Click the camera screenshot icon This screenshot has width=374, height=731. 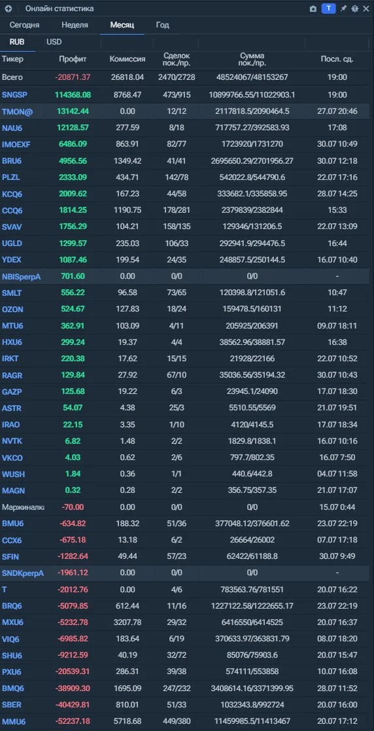pyautogui.click(x=313, y=9)
